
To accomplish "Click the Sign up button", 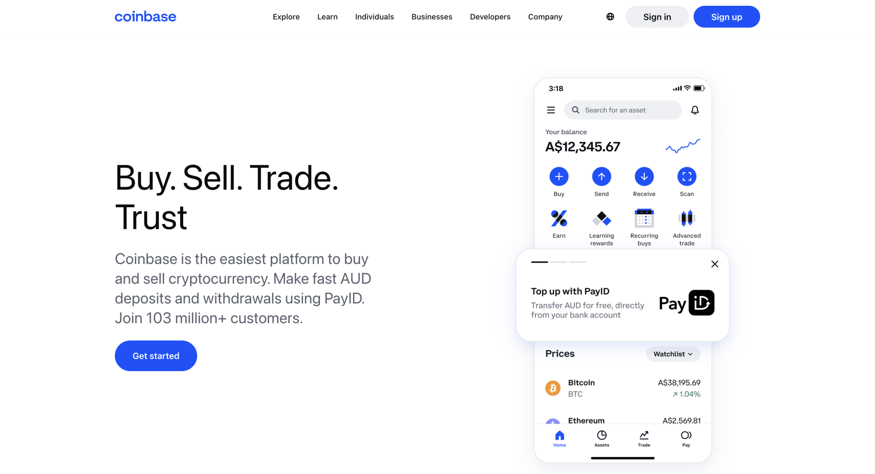I will (x=726, y=16).
